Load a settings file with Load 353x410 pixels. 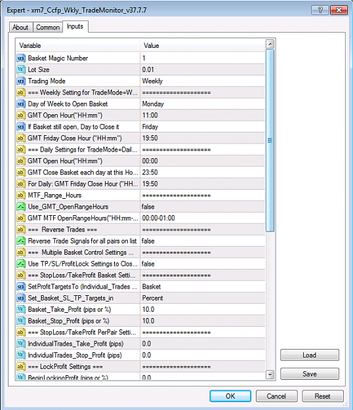click(x=310, y=355)
